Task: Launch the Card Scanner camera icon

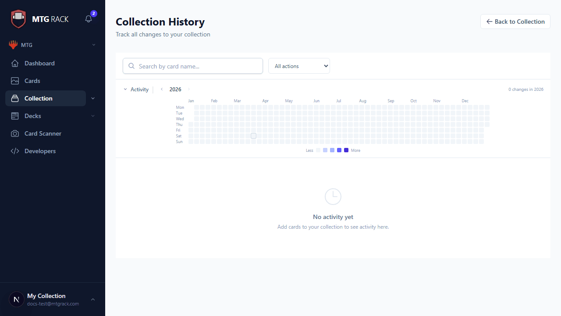Action: (14, 133)
